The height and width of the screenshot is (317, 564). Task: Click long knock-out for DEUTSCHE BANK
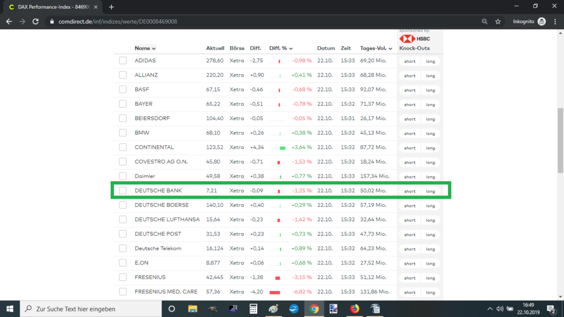click(430, 191)
